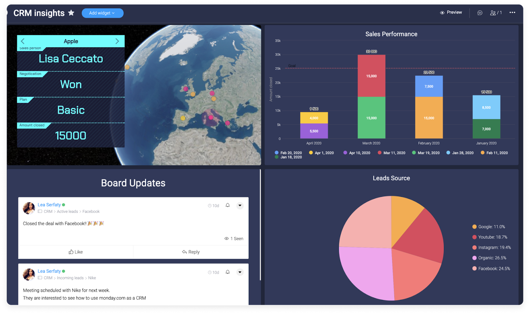Click the bell icon on Lea Serfaty's first update

point(228,205)
